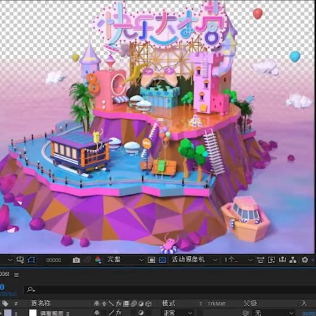This screenshot has height=316, width=316.
Task: Open the timeline panel hamburger menu
Action: [17, 275]
